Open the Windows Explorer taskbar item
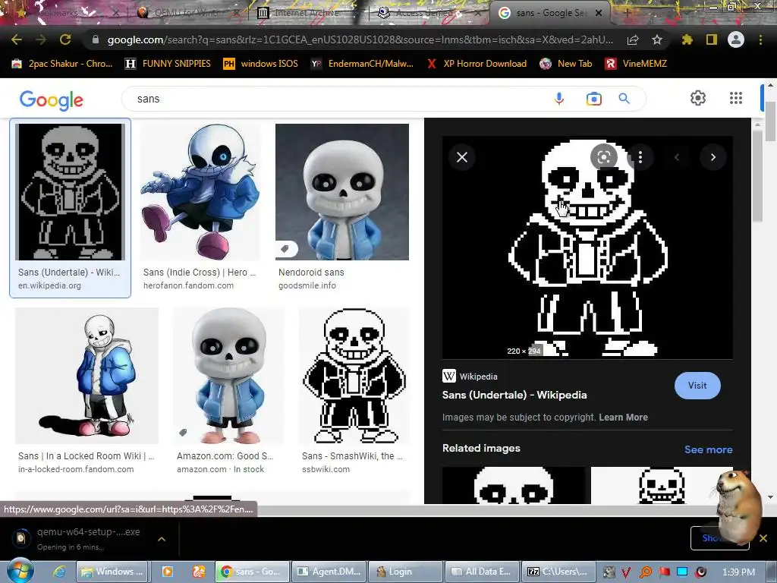 tap(112, 572)
